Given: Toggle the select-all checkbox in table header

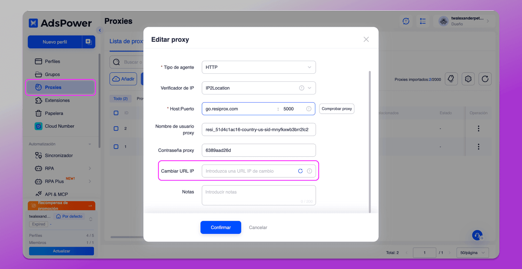Looking at the screenshot, I should coord(116,113).
